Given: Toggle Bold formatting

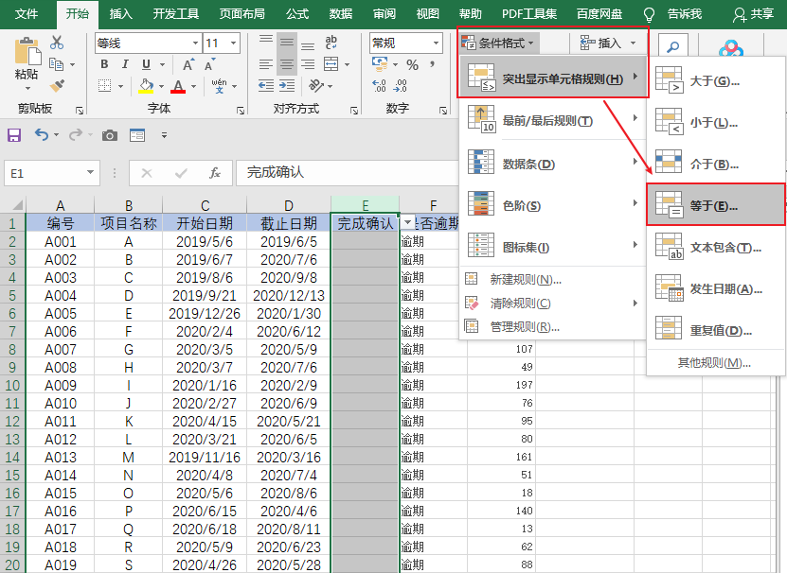Looking at the screenshot, I should click(104, 64).
